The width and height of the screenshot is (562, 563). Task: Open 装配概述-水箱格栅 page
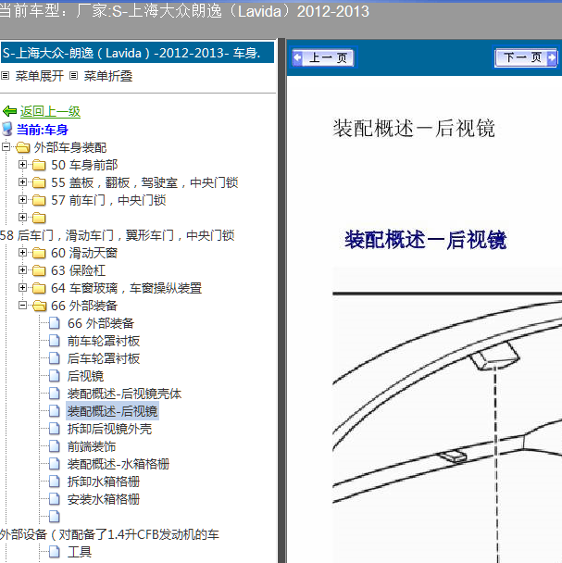pyautogui.click(x=119, y=464)
